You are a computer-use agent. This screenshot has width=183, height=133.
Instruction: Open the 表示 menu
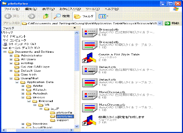pyautogui.click(x=48, y=9)
